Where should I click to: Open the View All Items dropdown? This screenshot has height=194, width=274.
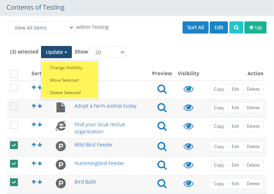coord(42,27)
